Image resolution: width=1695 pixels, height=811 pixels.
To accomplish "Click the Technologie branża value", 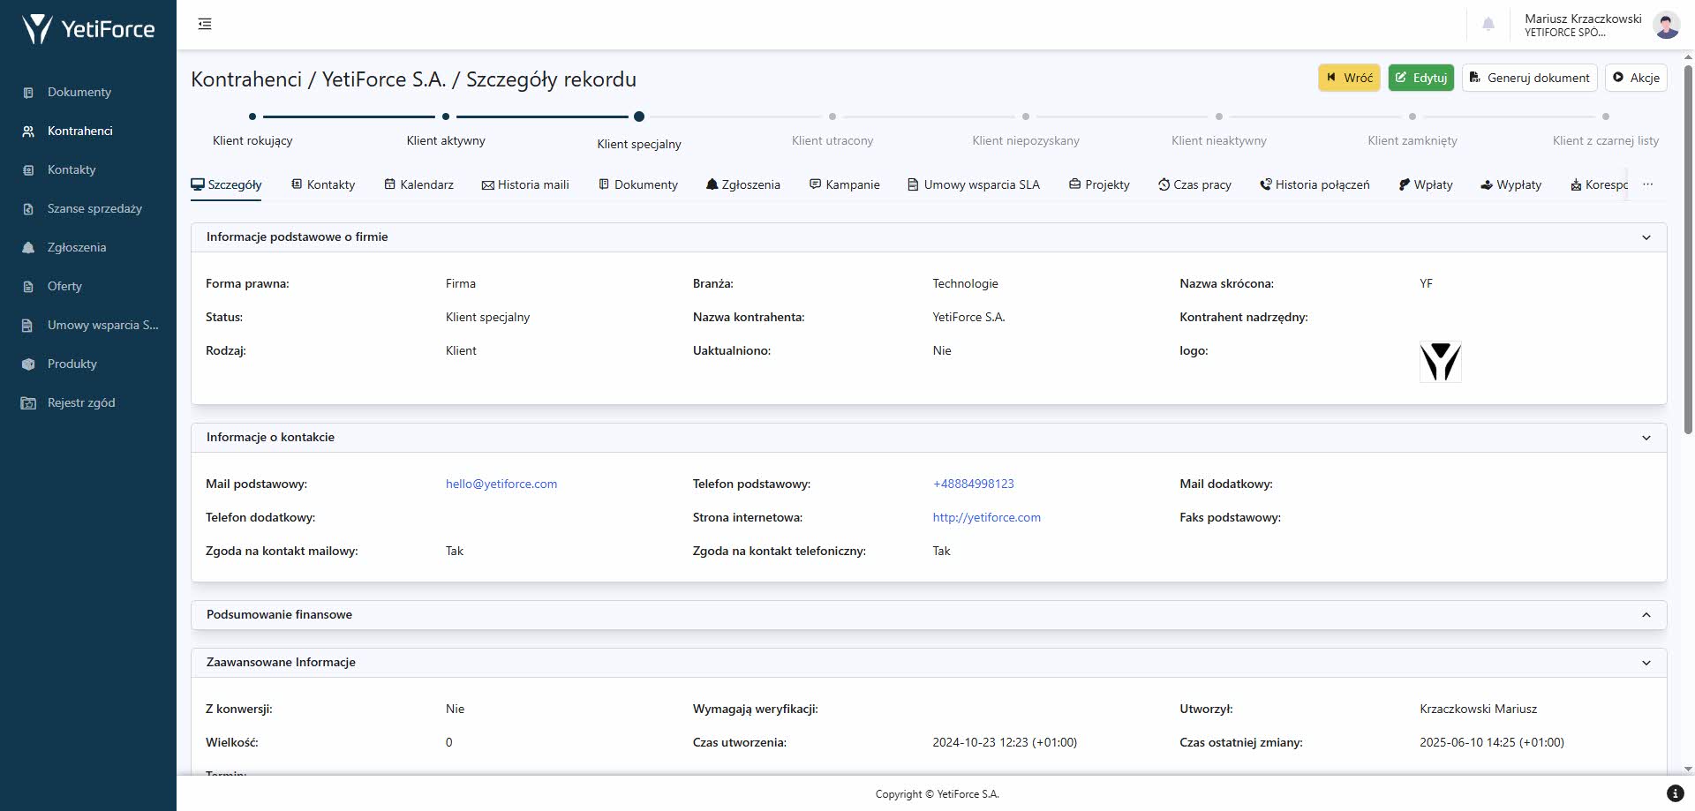I will pyautogui.click(x=965, y=283).
